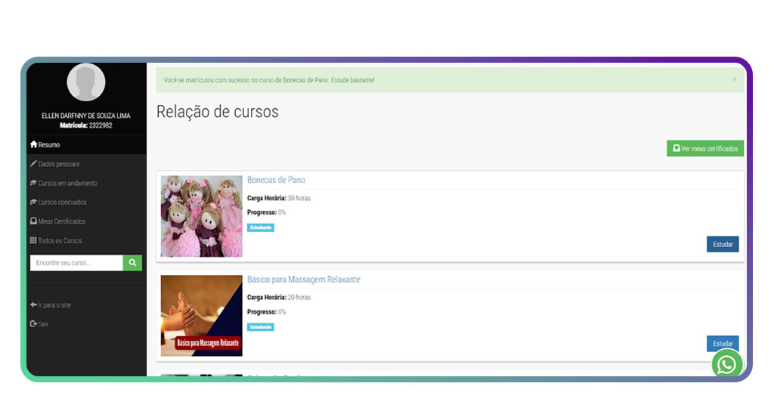Click the logout icon beside Sair
This screenshot has height=405, width=774.
33,323
